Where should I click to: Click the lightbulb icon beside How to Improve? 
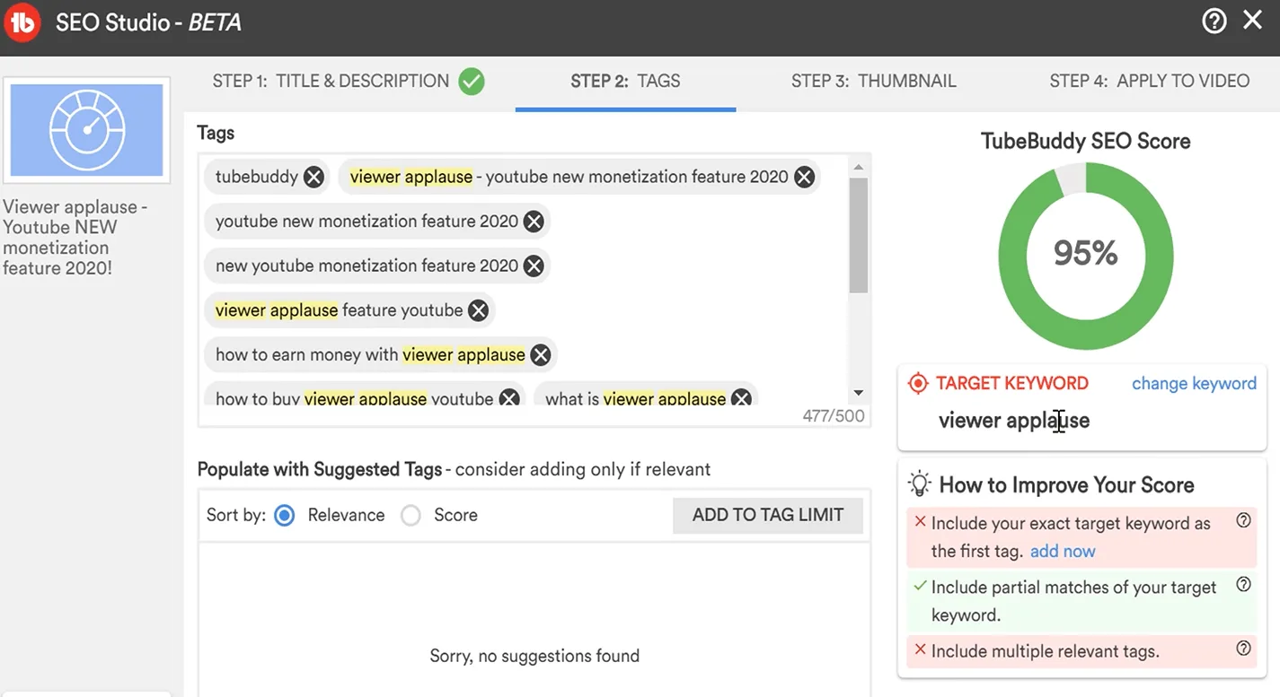[920, 484]
